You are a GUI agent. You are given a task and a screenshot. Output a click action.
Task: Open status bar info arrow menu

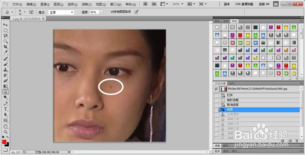(x=69, y=152)
